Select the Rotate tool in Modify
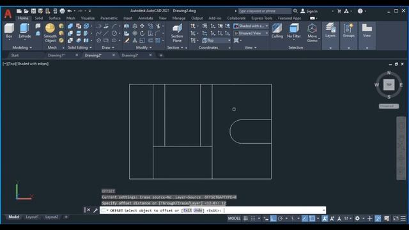The width and height of the screenshot is (409, 230). pyautogui.click(x=142, y=33)
